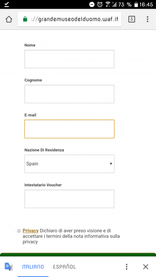
Task: Focus the Cognome input field
Action: (x=69, y=94)
